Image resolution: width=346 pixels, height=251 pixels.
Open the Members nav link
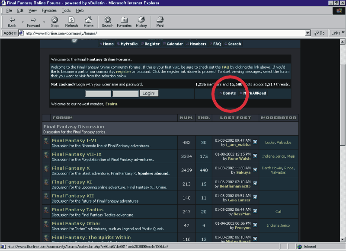tap(196, 44)
